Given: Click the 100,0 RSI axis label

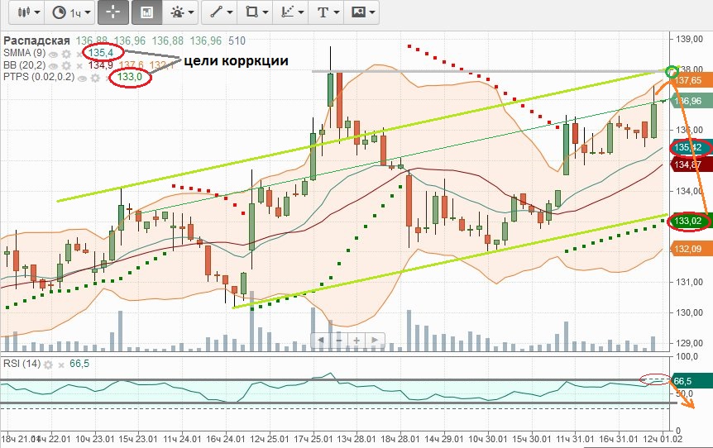Looking at the screenshot, I should [x=687, y=357].
